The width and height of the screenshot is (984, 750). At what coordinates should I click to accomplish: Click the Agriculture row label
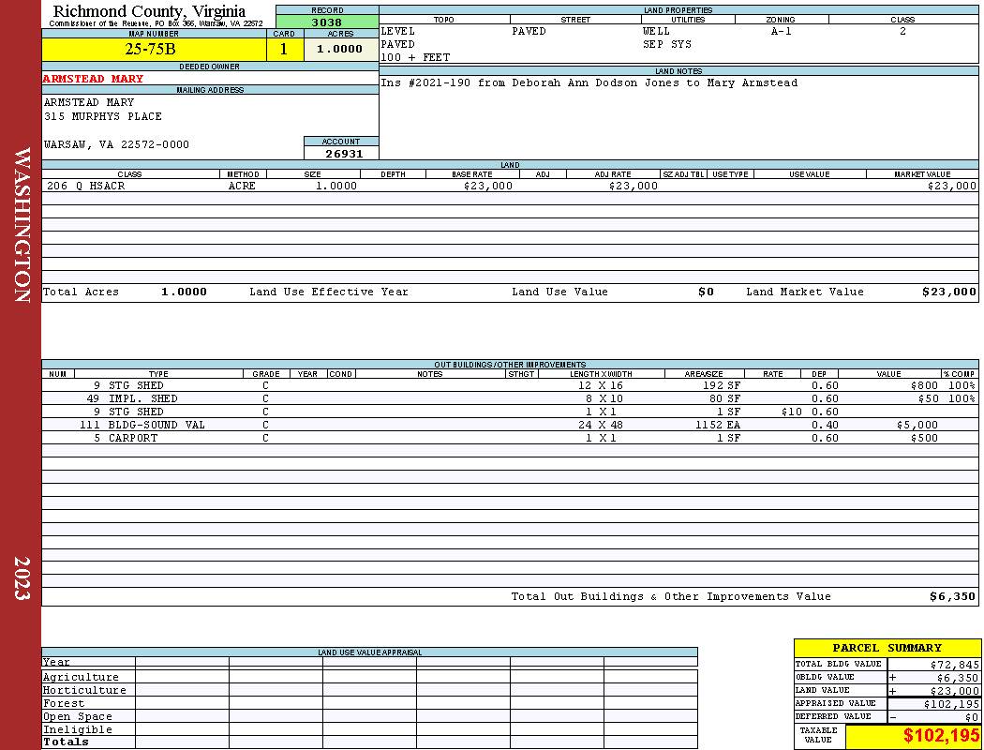coord(81,677)
